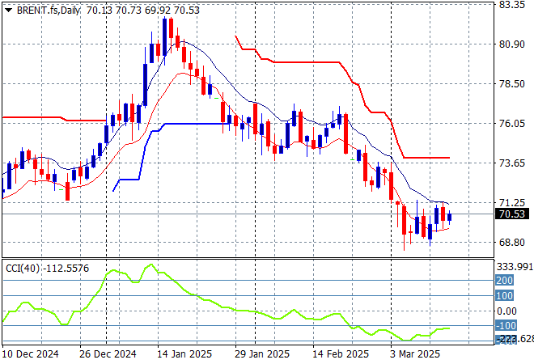Select the CCI 100 level label
This screenshot has width=534, height=364.
[x=504, y=295]
